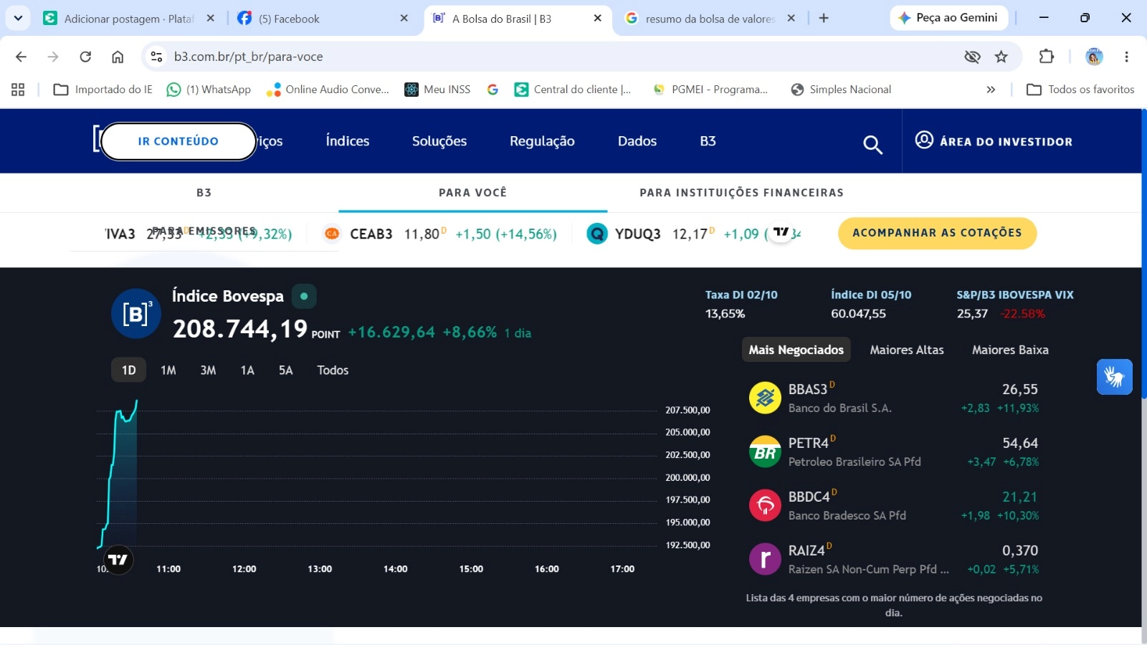Open the extensions puzzle icon

point(1047,57)
